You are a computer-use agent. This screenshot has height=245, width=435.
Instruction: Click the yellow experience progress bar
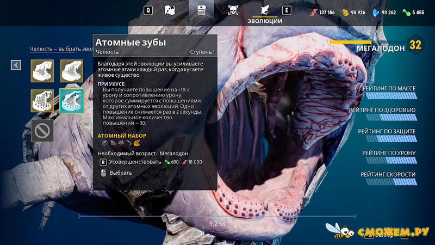[350, 42]
